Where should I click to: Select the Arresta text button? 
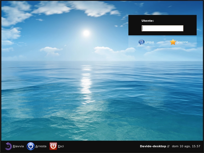pyautogui.click(x=41, y=146)
